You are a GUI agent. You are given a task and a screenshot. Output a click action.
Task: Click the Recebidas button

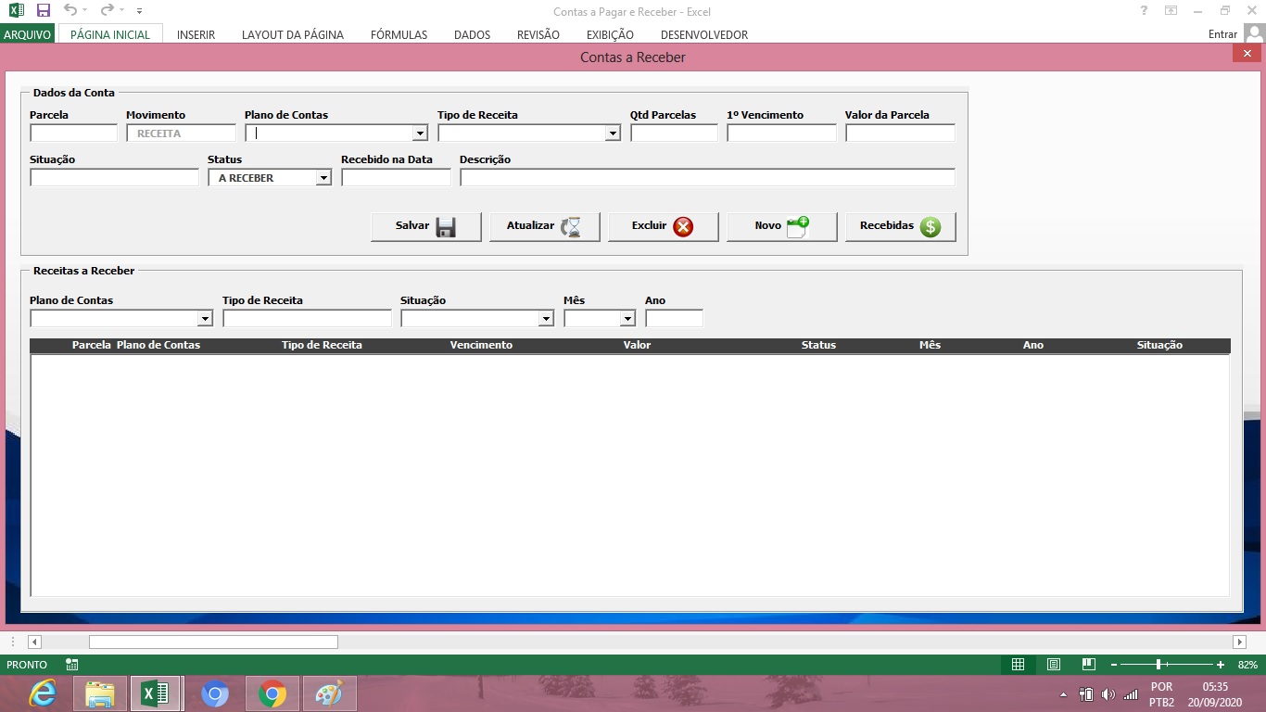click(x=900, y=226)
